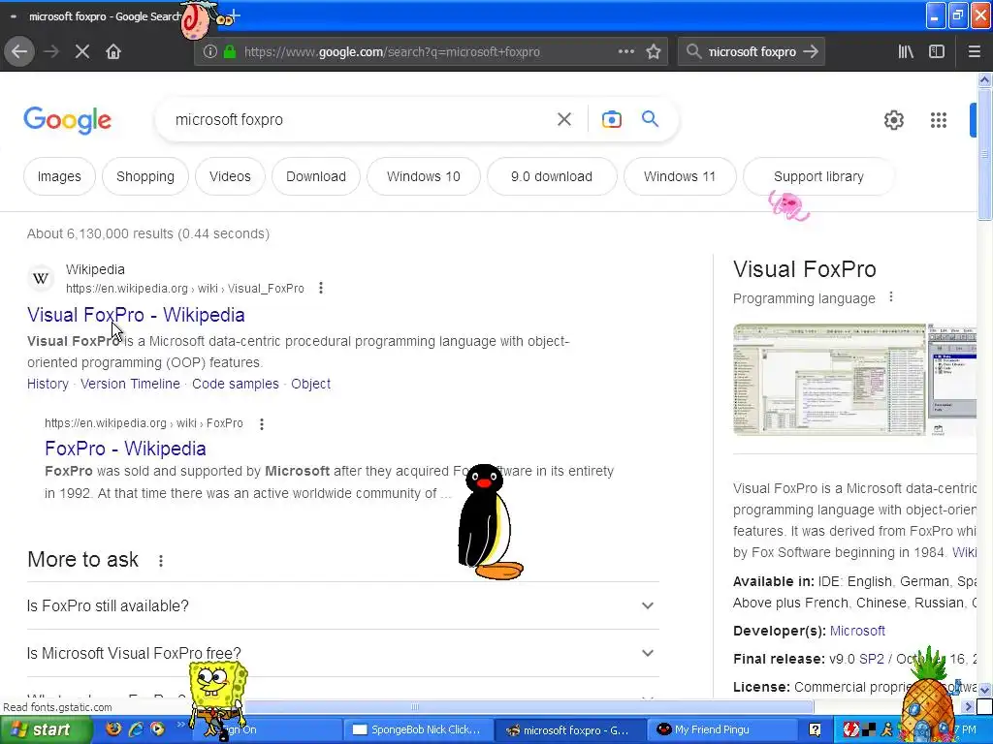Run search with Google magnifier icon

click(x=650, y=119)
